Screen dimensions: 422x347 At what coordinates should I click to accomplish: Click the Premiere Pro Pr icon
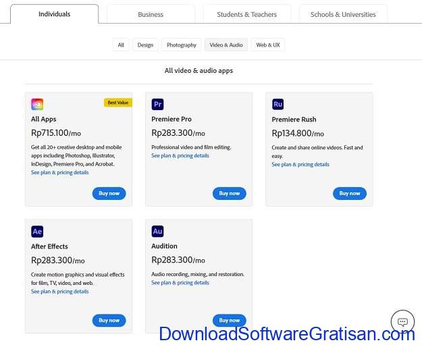pyautogui.click(x=157, y=104)
